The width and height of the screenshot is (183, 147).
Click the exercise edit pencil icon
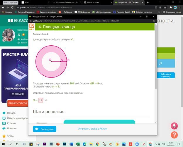[32, 27]
